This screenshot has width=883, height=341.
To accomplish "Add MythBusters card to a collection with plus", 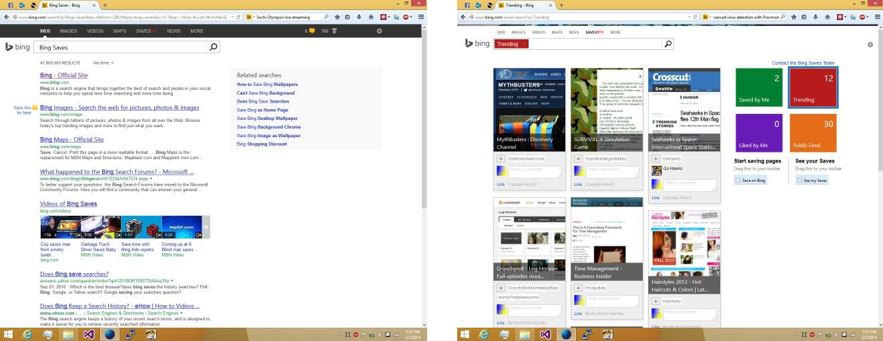I will pyautogui.click(x=501, y=159).
